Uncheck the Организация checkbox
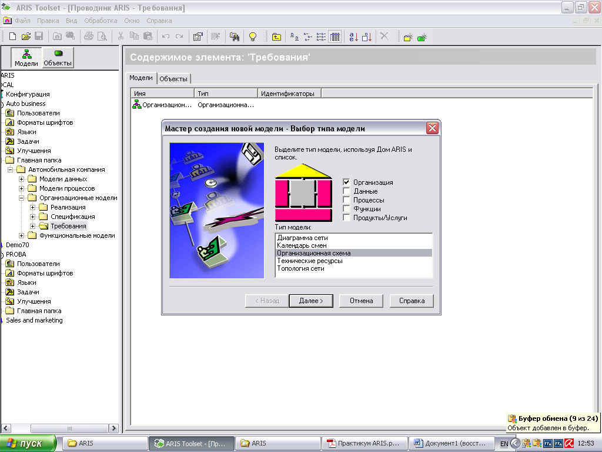 pos(347,182)
